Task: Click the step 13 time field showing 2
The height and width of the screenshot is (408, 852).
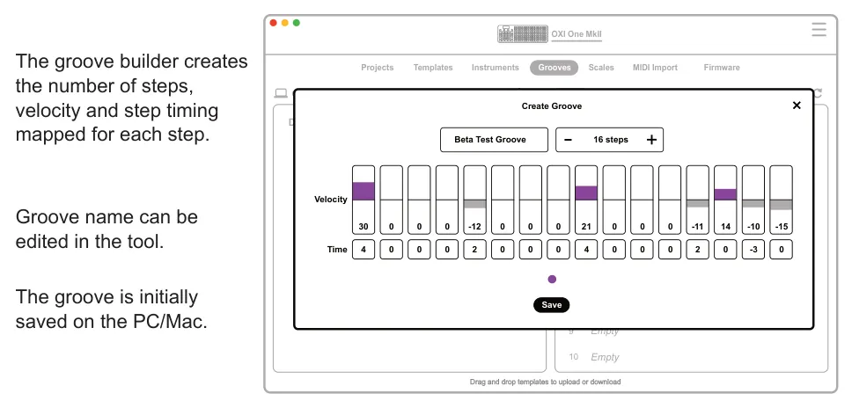Action: point(698,249)
